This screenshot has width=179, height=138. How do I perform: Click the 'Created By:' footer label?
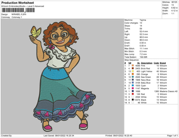point(7,136)
